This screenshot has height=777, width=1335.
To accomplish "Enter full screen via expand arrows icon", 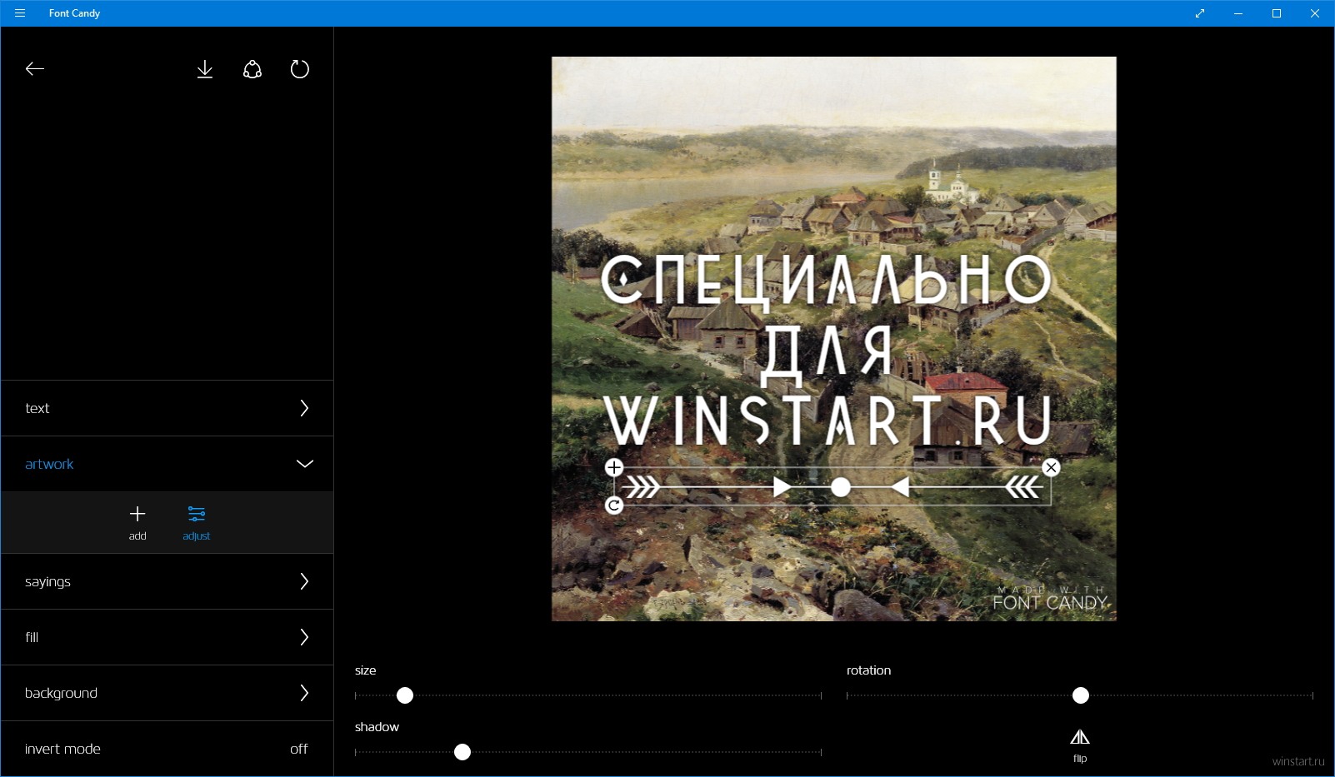I will pyautogui.click(x=1200, y=13).
